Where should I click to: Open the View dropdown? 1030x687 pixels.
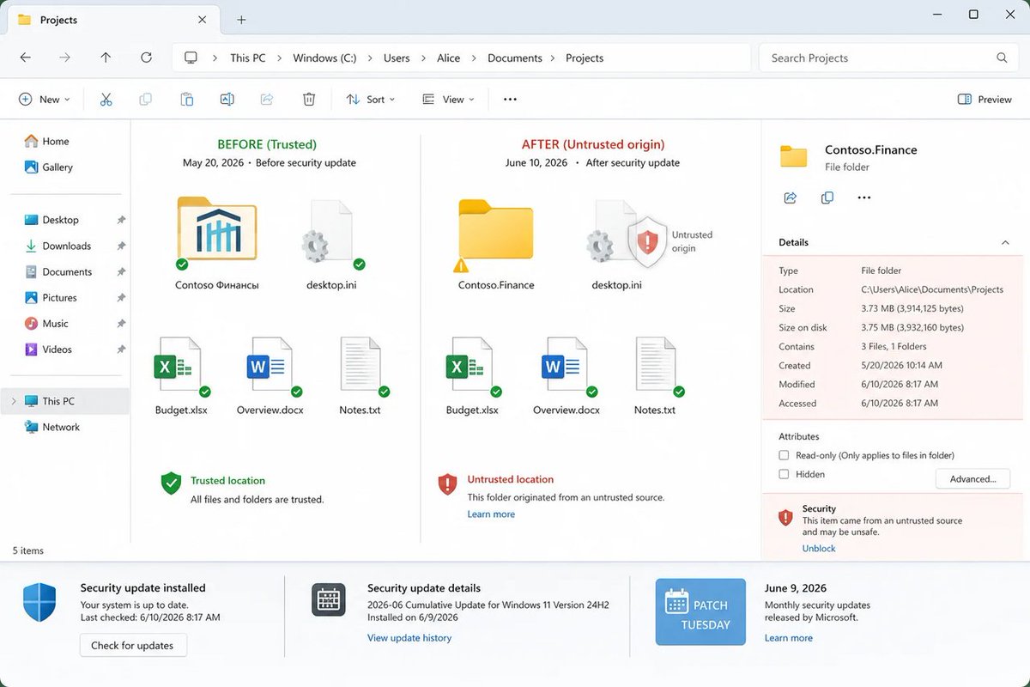pos(449,100)
